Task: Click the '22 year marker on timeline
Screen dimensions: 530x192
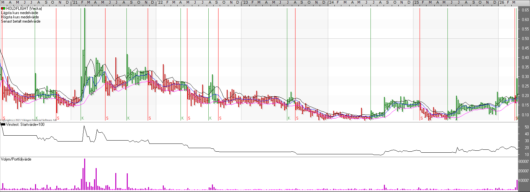Action: point(160,3)
